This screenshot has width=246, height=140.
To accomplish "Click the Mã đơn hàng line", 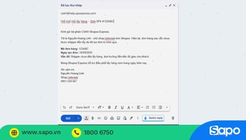I will (x=75, y=49).
